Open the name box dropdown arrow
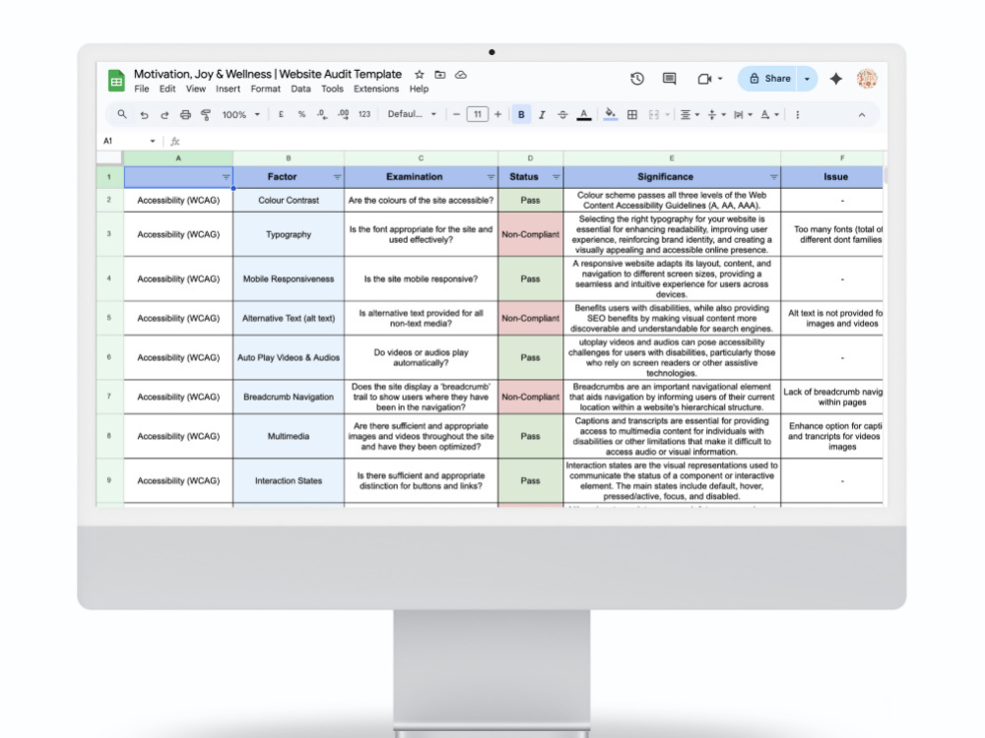Image resolution: width=985 pixels, height=738 pixels. 153,141
